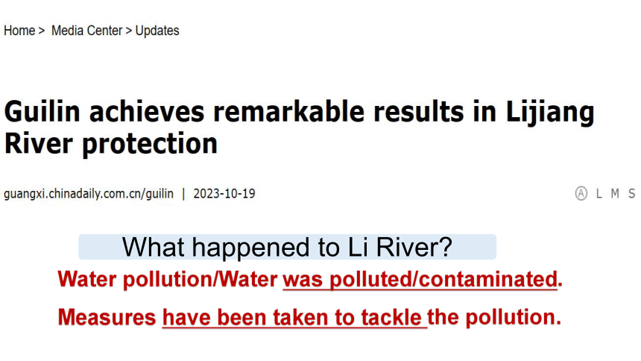Click the guangxi.chinadaily.com.cn/guilin source text

(89, 194)
